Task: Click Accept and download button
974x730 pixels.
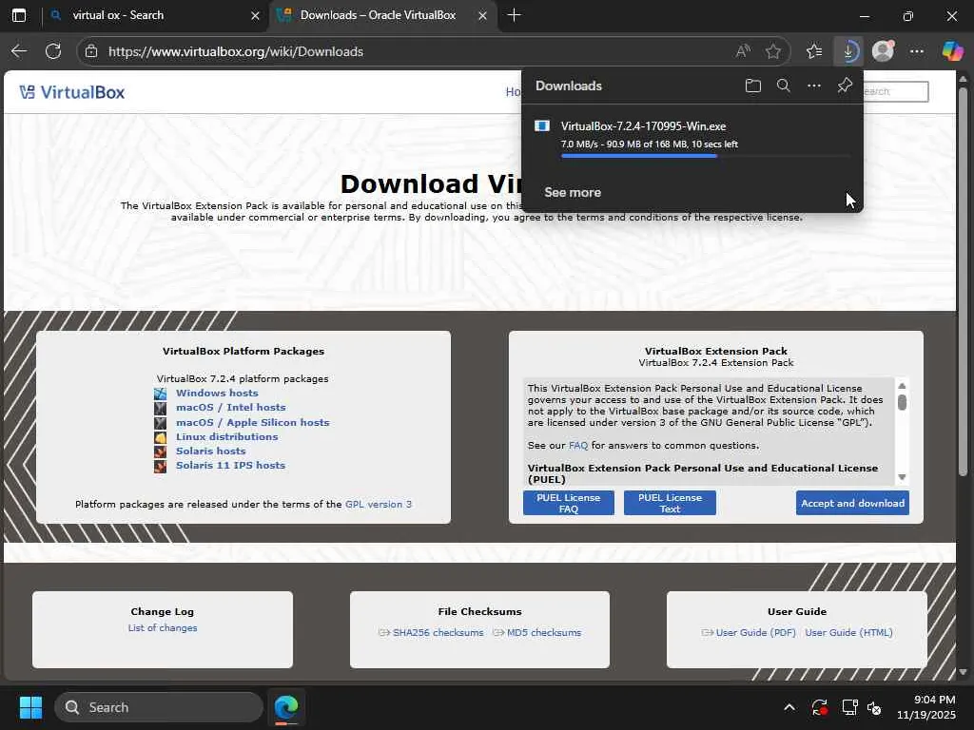Action: [852, 503]
